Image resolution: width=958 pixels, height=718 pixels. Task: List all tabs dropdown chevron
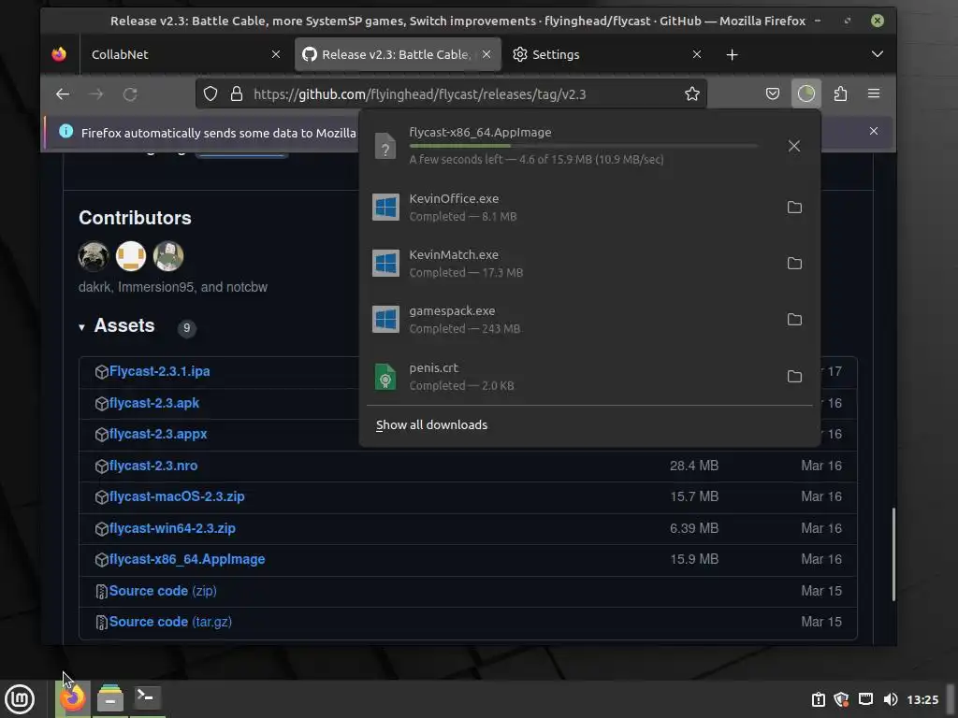click(x=878, y=54)
